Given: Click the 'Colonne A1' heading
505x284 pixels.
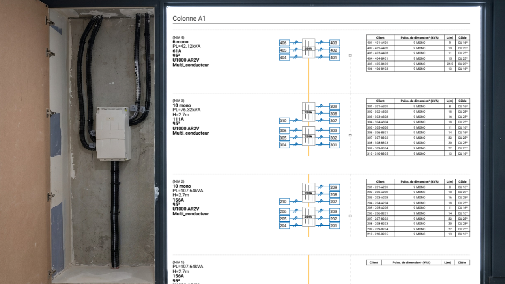Looking at the screenshot, I should pyautogui.click(x=189, y=19).
